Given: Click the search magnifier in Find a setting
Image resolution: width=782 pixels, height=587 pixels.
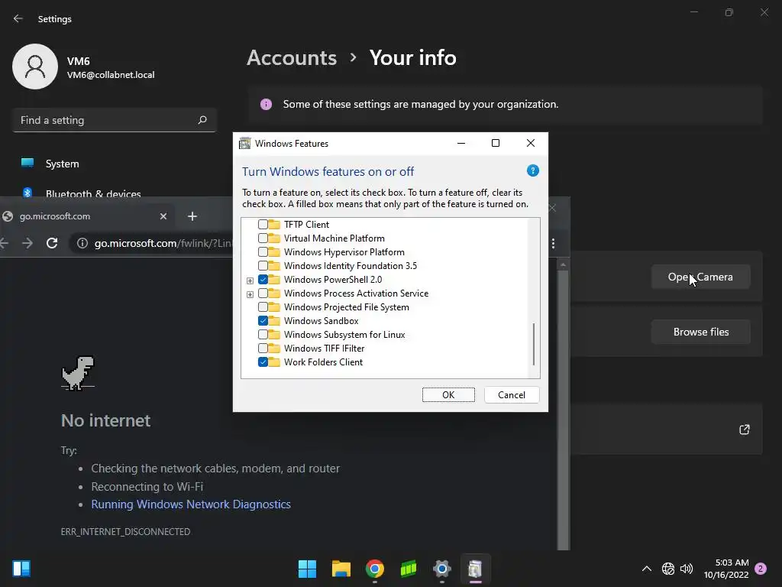Looking at the screenshot, I should [202, 120].
